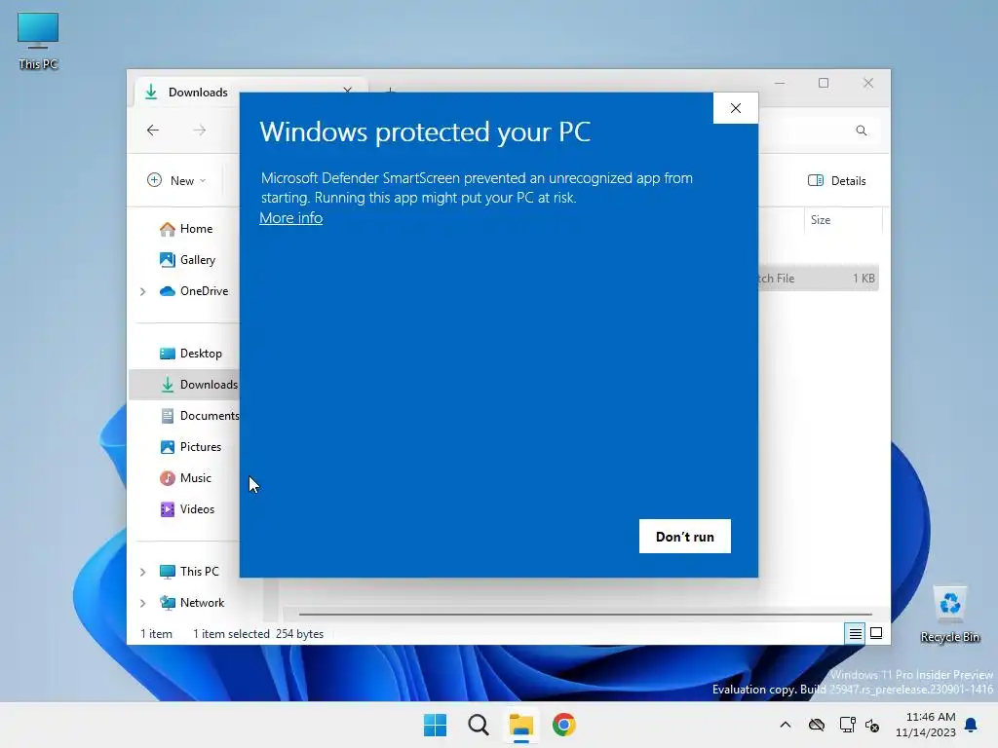Open the Desktop quick access folder

pyautogui.click(x=190, y=353)
